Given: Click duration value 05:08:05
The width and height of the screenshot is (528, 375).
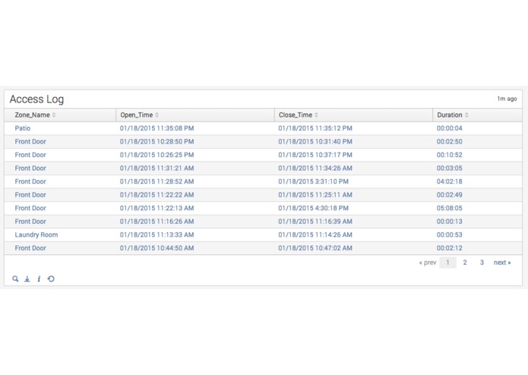Looking at the screenshot, I should [x=450, y=208].
